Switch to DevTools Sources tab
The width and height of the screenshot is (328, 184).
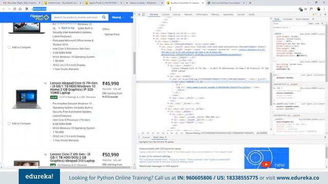click(x=177, y=14)
